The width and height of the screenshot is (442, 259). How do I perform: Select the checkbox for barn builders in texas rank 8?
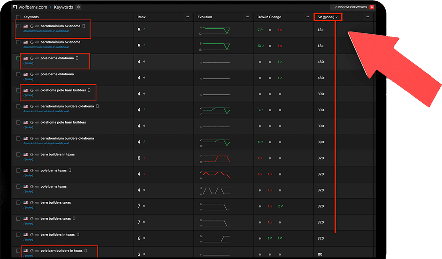tap(18, 154)
